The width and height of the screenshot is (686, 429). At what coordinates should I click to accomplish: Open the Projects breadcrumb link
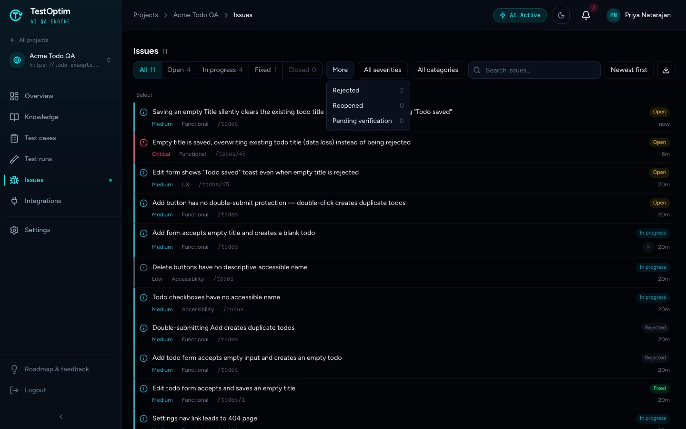click(146, 15)
